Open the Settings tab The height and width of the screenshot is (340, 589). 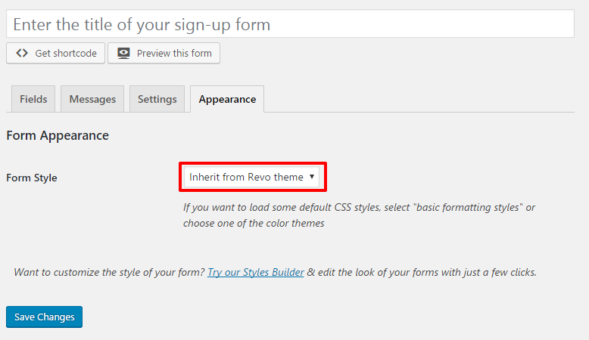(157, 99)
